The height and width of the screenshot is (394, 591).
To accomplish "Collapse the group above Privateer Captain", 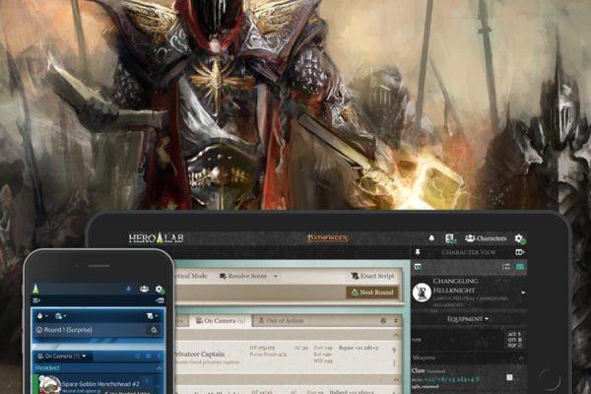I will click(396, 335).
